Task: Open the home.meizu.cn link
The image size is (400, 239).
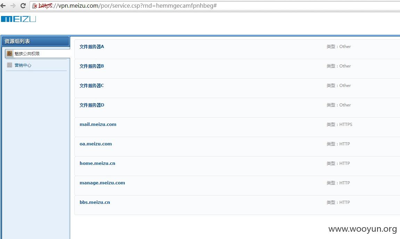Action: 97,163
